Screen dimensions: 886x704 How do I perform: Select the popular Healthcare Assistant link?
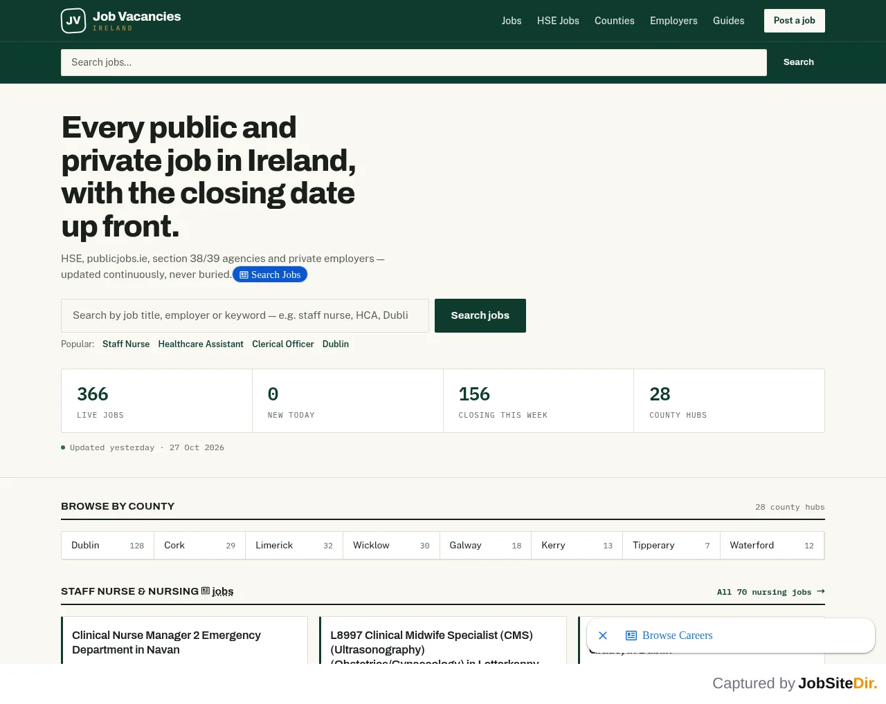coord(201,344)
